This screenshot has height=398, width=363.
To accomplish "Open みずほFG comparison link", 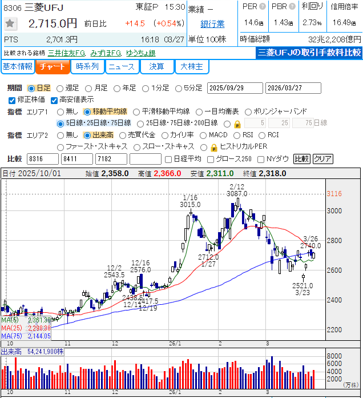I will click(x=106, y=53).
